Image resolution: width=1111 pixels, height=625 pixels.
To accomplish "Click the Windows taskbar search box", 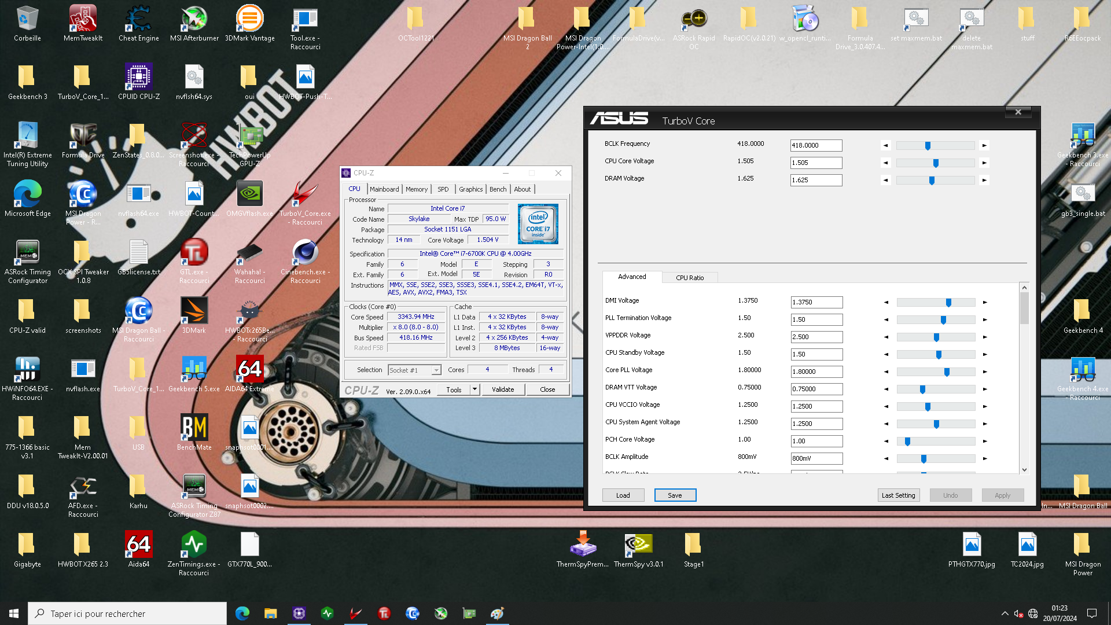I will click(127, 613).
